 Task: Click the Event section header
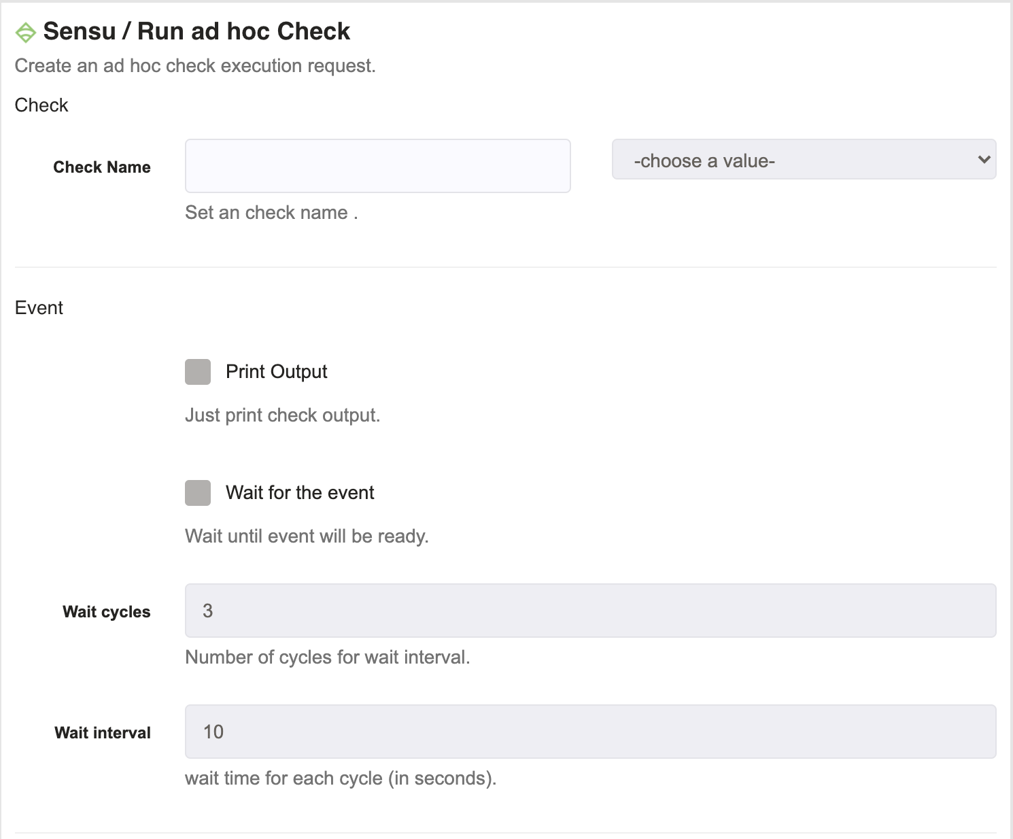tap(39, 308)
